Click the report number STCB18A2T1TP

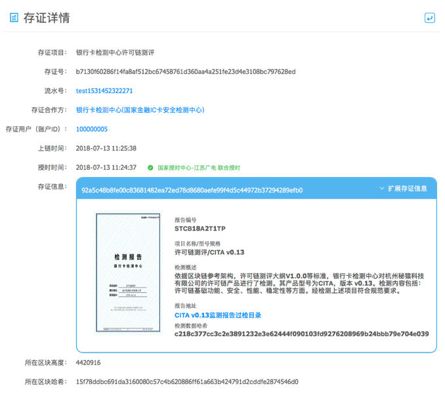[200, 229]
